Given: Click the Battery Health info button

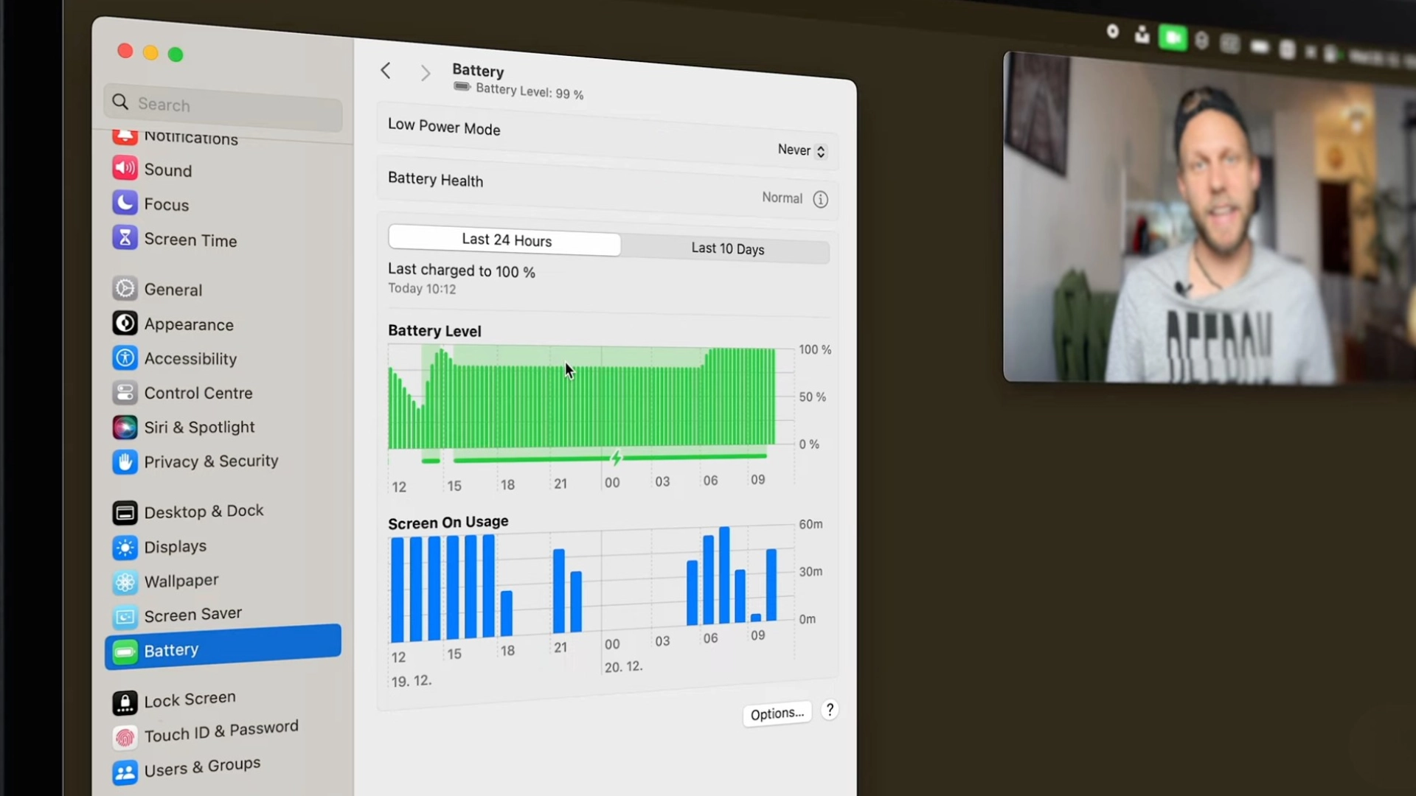Looking at the screenshot, I should pyautogui.click(x=821, y=199).
